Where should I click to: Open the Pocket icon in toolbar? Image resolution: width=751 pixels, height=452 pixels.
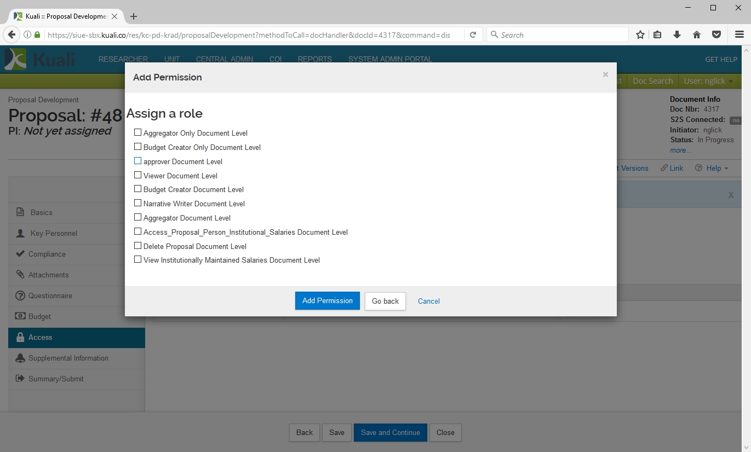716,35
